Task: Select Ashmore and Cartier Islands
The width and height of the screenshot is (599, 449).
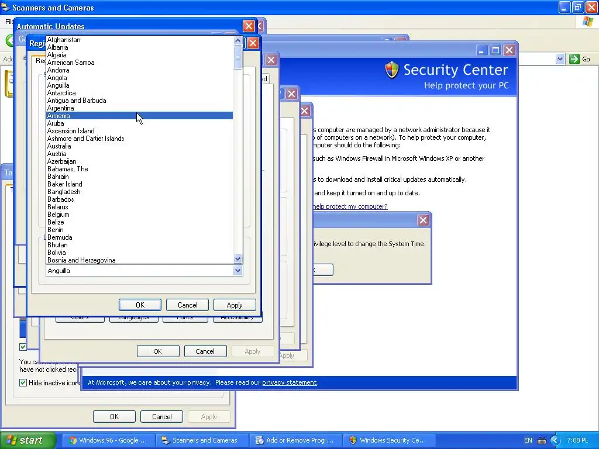Action: [x=139, y=139]
